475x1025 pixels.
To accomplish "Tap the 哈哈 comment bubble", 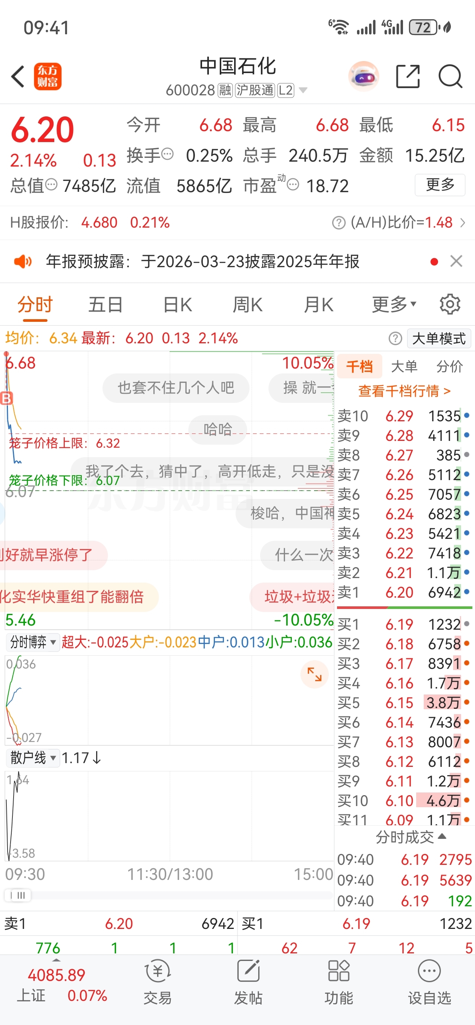I will (218, 430).
